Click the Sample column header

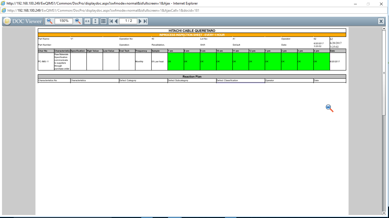click(160, 51)
